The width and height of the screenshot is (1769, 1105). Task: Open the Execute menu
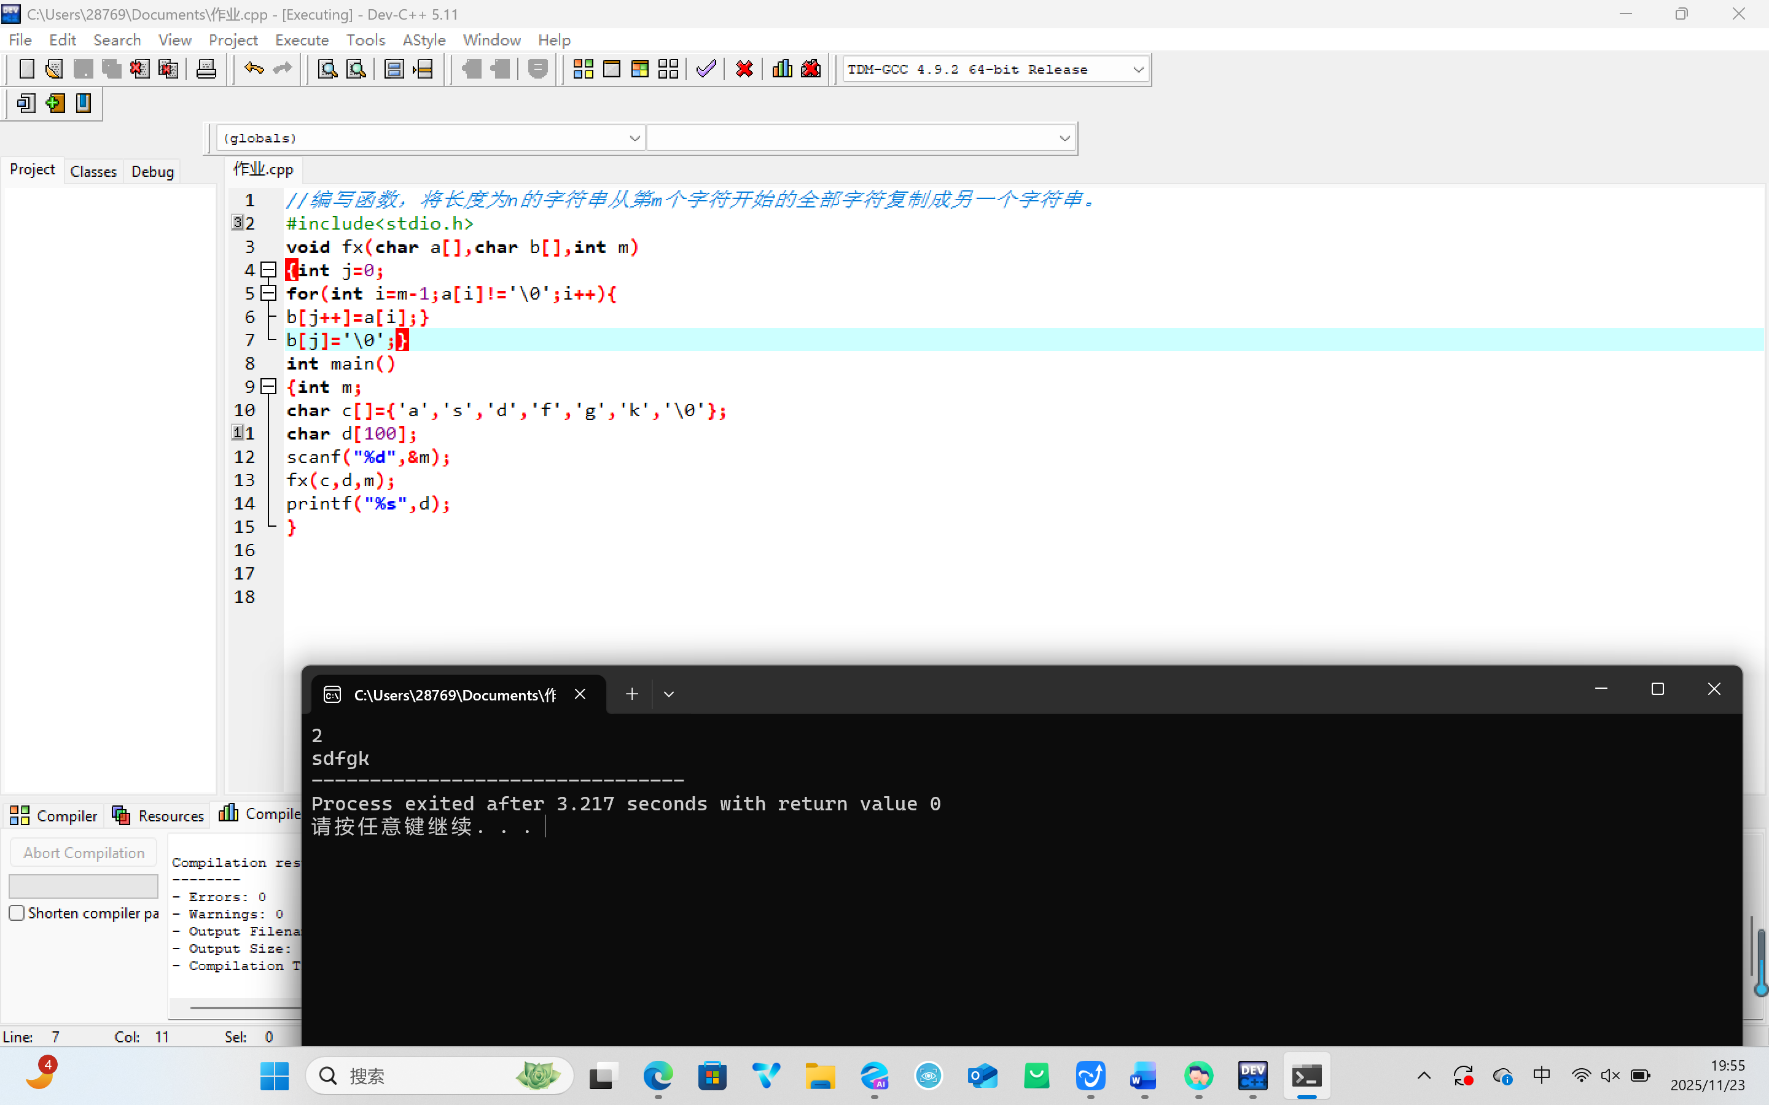pos(301,40)
